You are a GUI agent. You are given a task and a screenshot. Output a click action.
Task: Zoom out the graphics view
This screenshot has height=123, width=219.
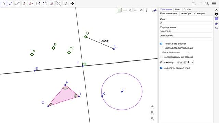(x=152, y=118)
